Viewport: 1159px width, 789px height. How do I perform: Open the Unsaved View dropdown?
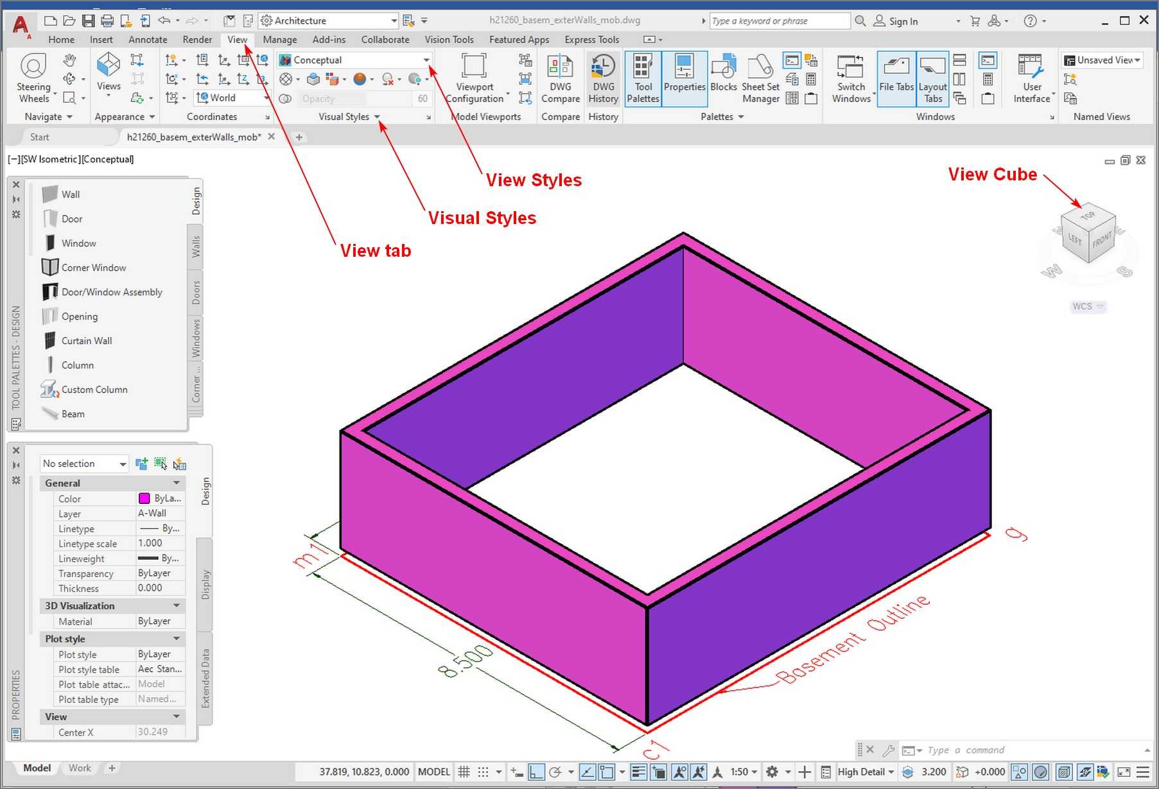[x=1102, y=60]
